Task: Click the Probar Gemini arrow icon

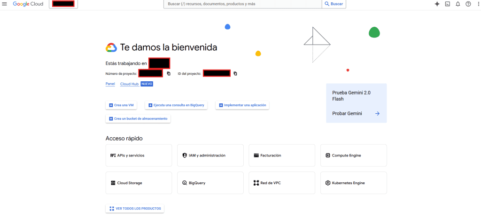Action: tap(377, 113)
